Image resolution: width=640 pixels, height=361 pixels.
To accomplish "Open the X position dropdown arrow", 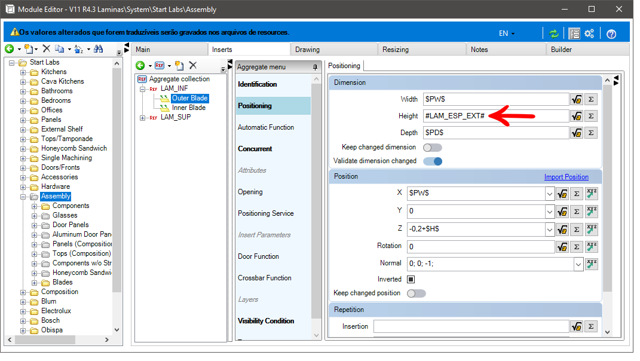I will (x=549, y=194).
